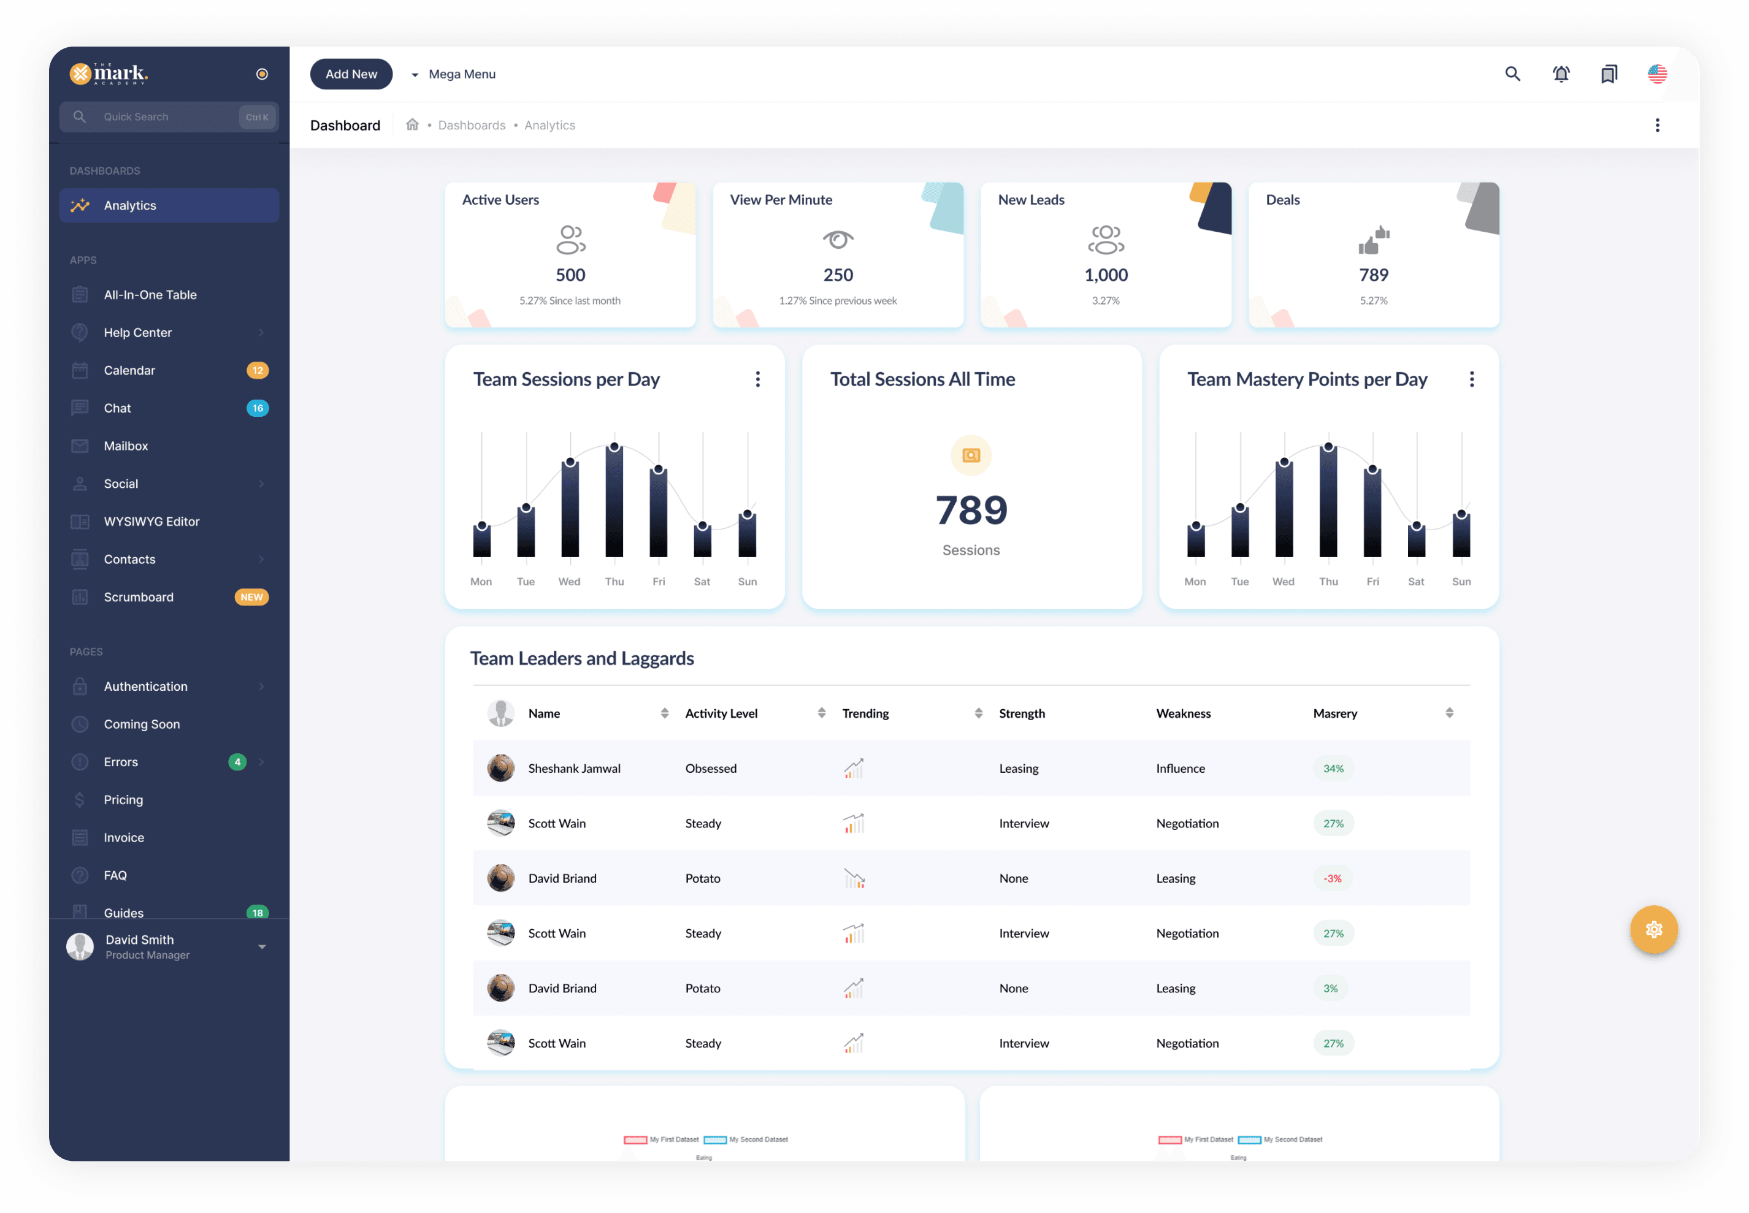Open the notifications bell icon

pos(1560,74)
